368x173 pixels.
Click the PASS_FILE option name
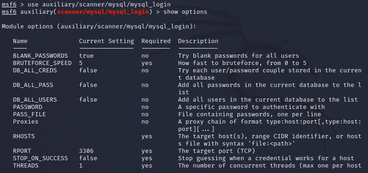(29, 114)
